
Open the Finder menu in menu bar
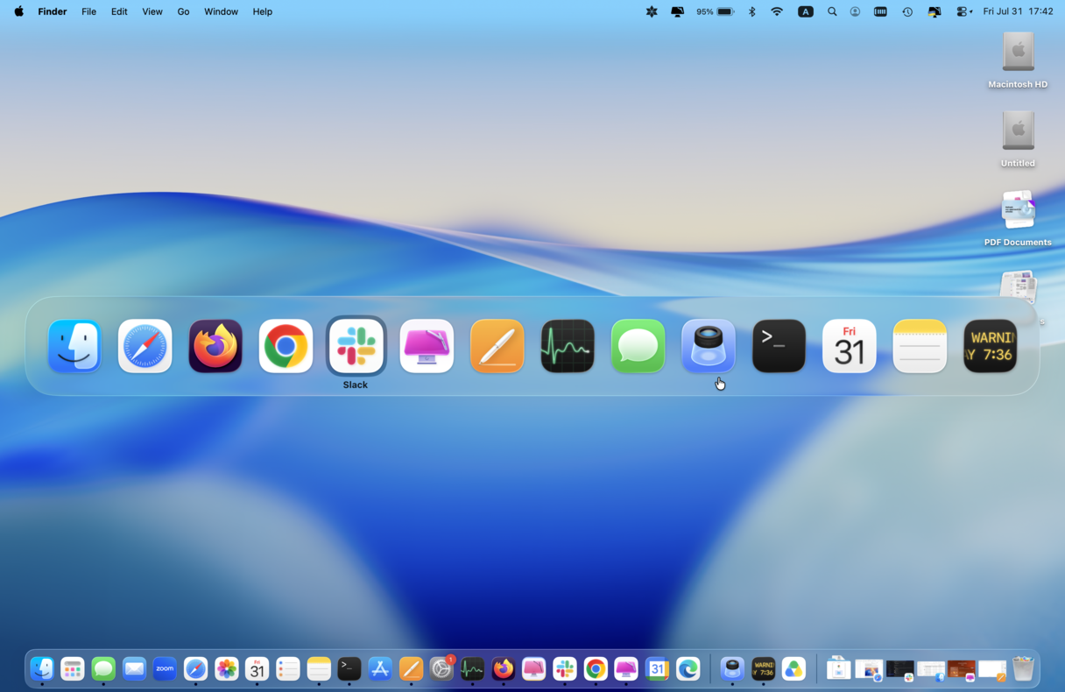(53, 11)
